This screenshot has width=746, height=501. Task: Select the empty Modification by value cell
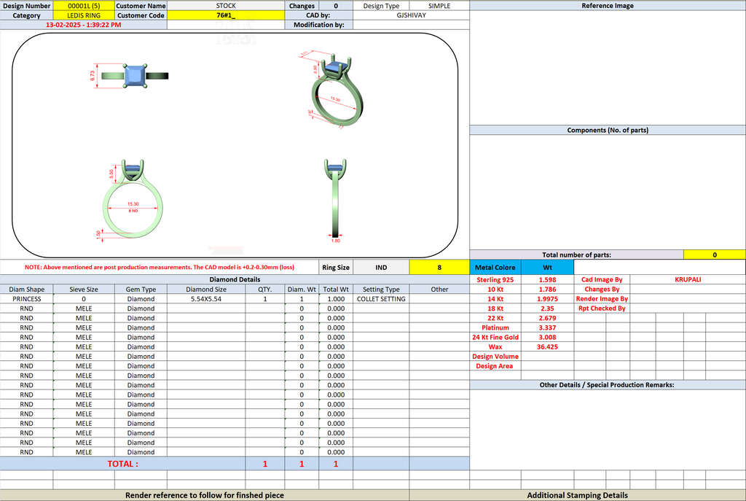click(411, 25)
